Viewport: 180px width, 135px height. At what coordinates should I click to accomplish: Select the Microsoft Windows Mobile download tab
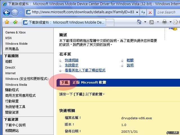(x=64, y=22)
